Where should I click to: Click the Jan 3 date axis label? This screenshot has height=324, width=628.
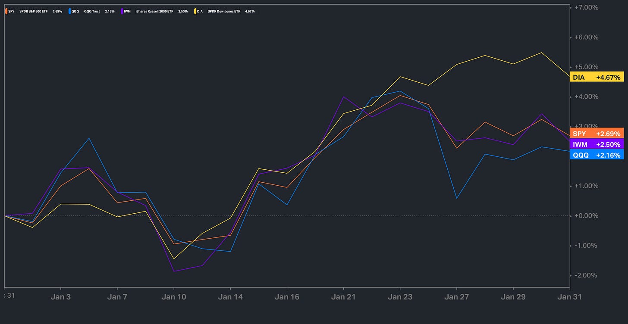click(x=61, y=297)
